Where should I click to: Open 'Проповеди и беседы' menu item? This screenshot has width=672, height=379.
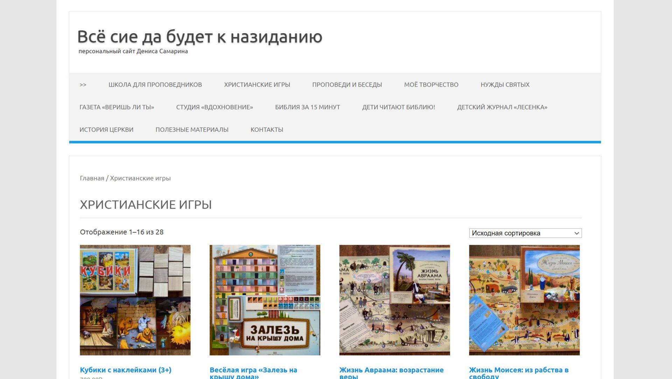tap(347, 85)
